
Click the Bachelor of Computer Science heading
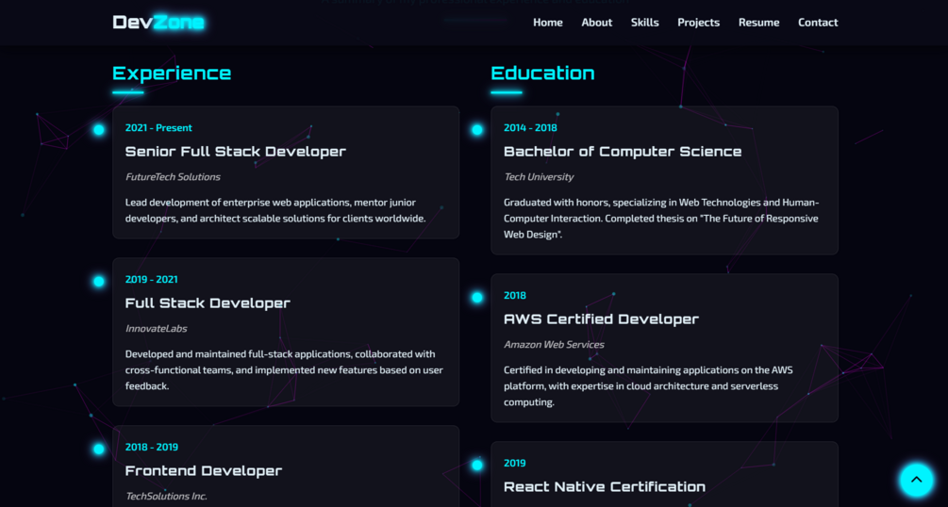click(623, 152)
